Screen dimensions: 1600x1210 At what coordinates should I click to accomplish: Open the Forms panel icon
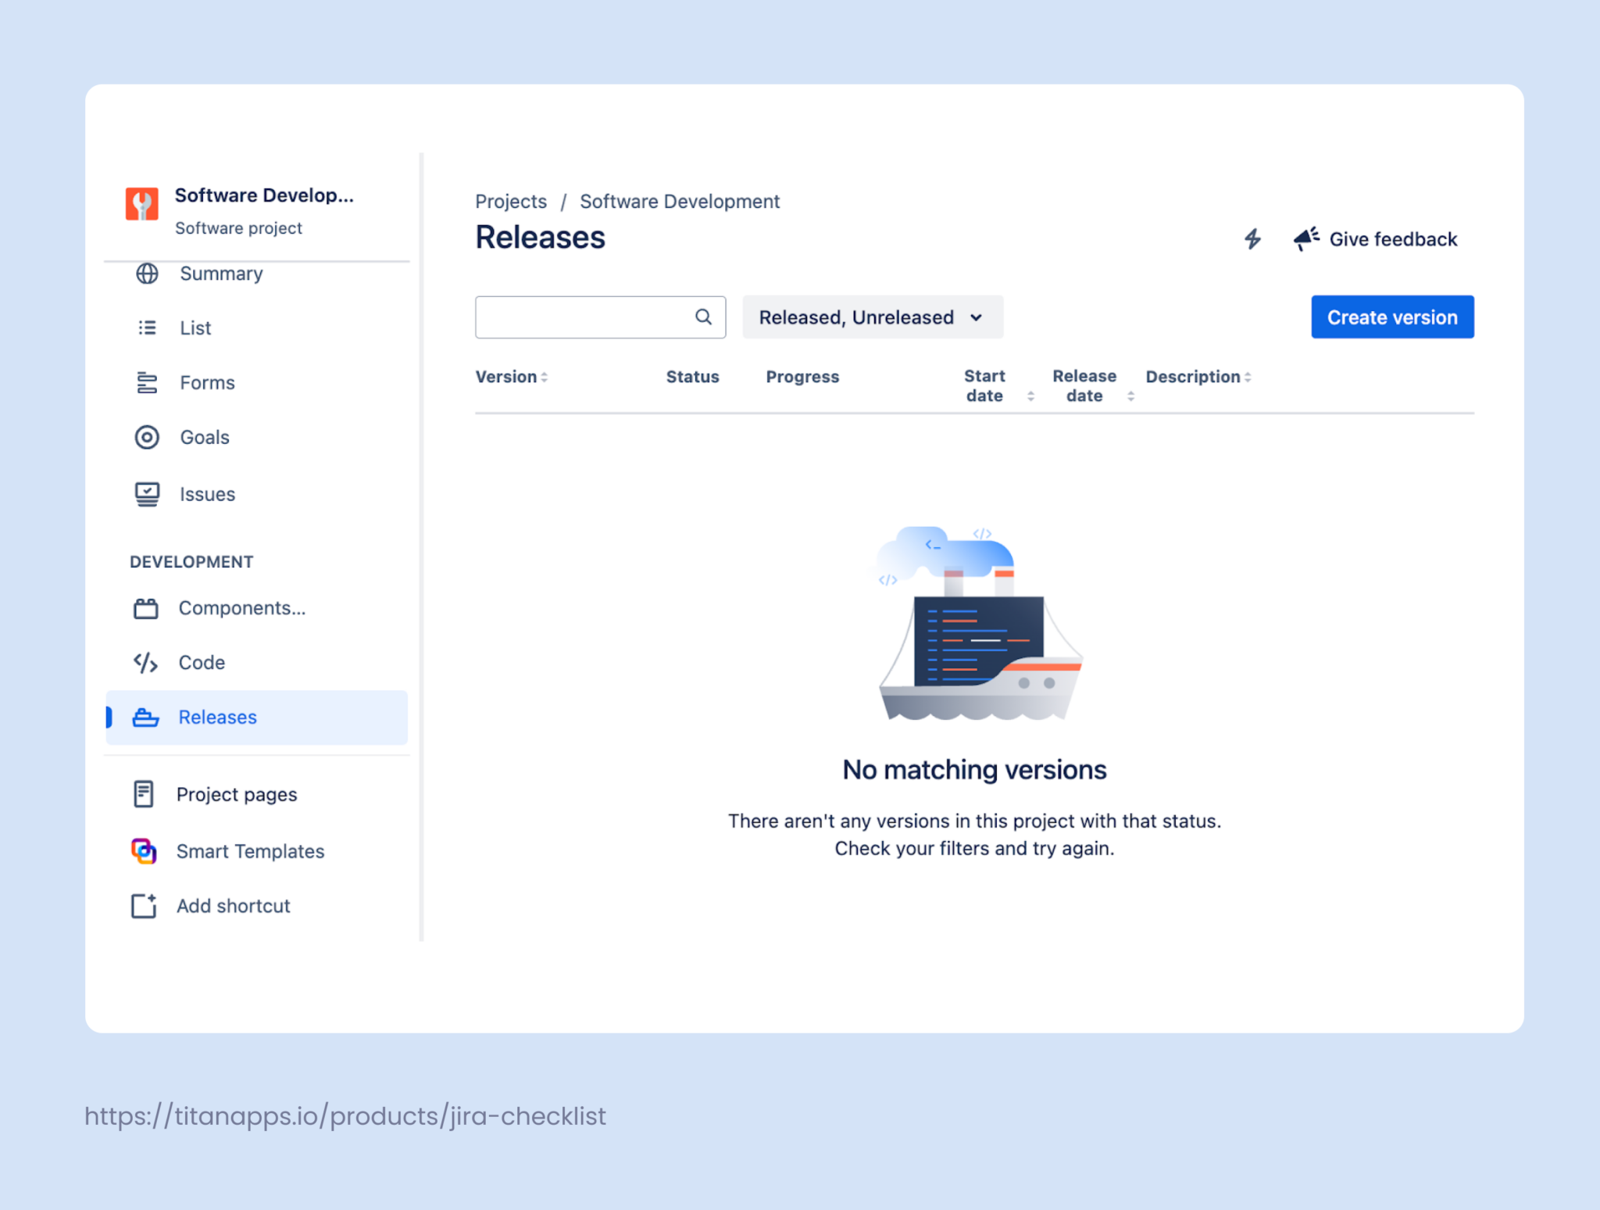click(x=147, y=382)
